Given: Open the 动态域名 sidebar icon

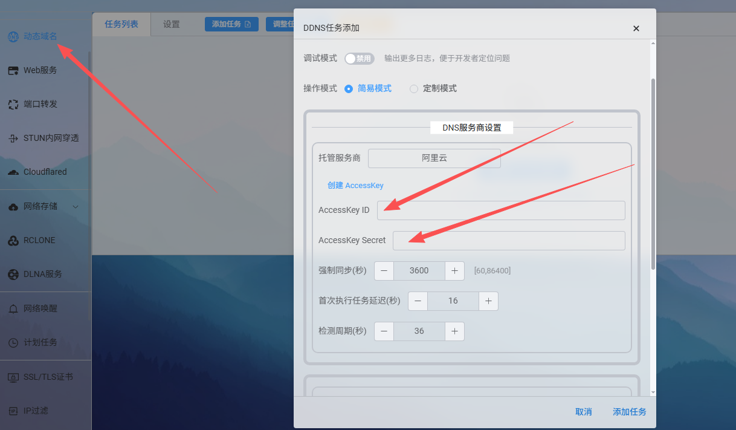Looking at the screenshot, I should pos(13,36).
